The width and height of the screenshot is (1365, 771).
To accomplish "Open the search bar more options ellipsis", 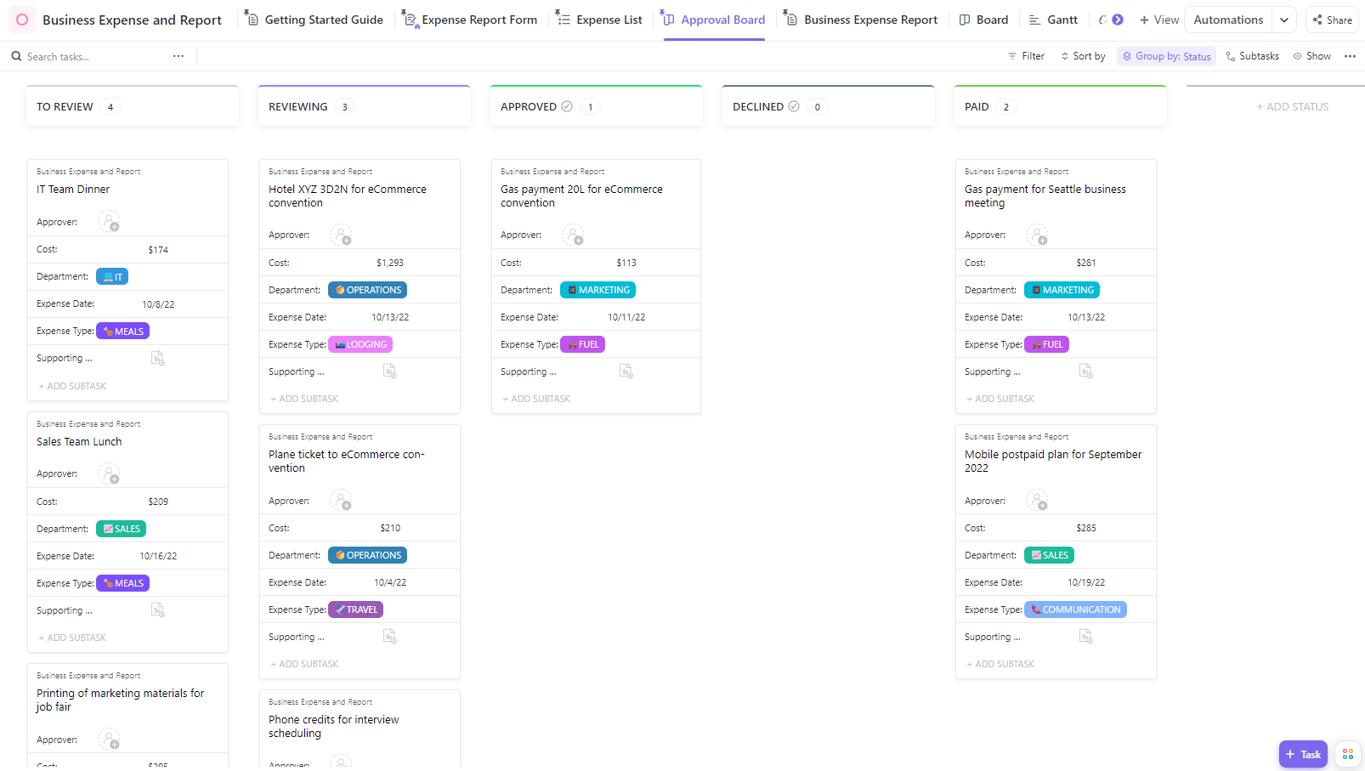I will click(x=178, y=56).
